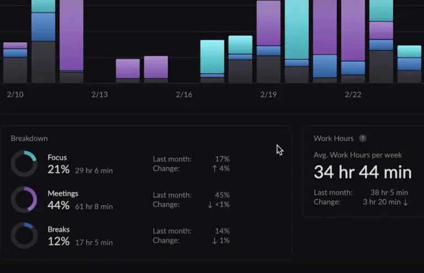Click the Breakdown panel heading
Image resolution: width=424 pixels, height=273 pixels.
click(29, 138)
